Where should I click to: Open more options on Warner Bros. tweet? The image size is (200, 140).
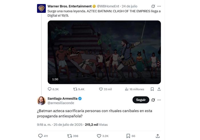click(159, 6)
